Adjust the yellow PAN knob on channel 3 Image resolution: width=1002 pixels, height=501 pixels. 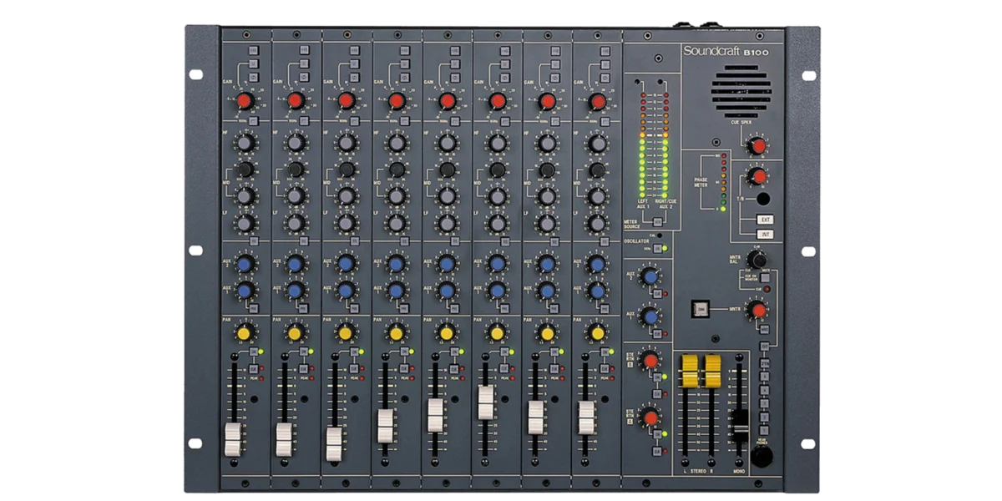click(345, 332)
